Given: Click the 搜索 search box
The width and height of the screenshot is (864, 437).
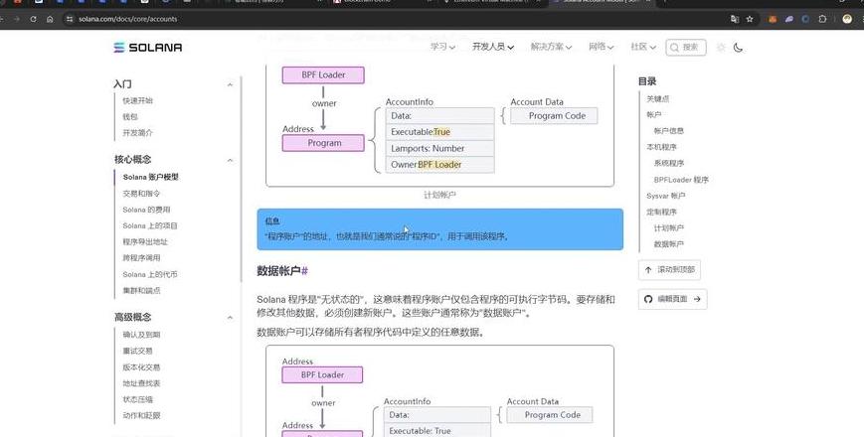Looking at the screenshot, I should (x=685, y=48).
